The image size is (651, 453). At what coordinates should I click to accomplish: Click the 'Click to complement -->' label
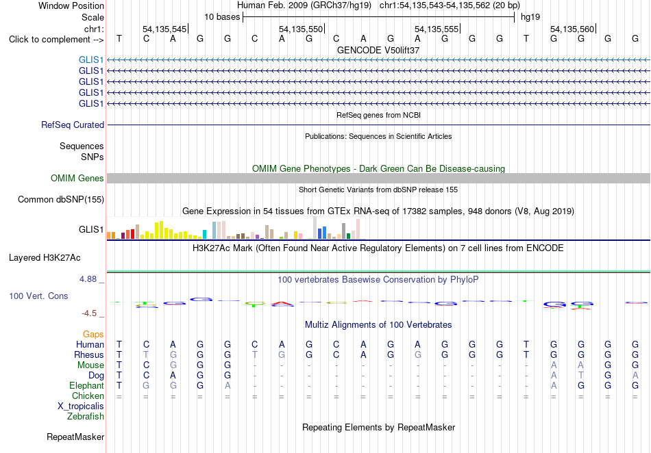coord(56,40)
